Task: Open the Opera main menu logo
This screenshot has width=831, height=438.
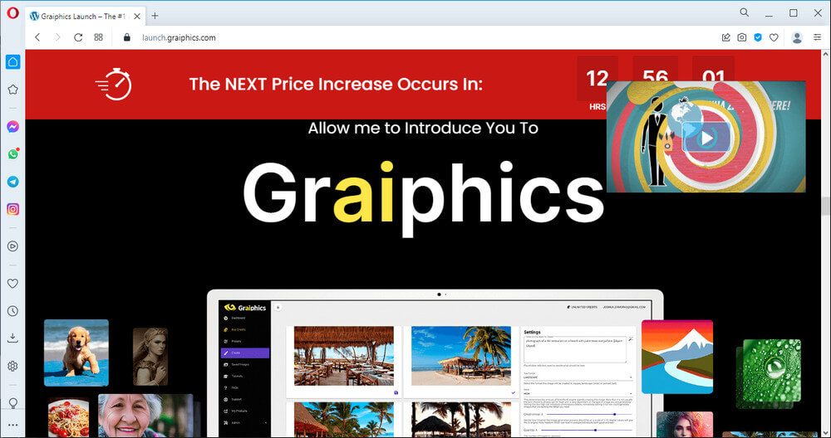Action: [12, 13]
